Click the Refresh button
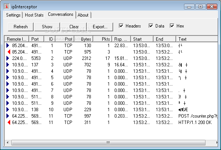The height and width of the screenshot is (150, 221). tap(21, 27)
